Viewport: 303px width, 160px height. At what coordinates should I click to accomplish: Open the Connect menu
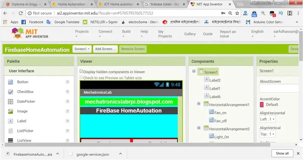105,33
